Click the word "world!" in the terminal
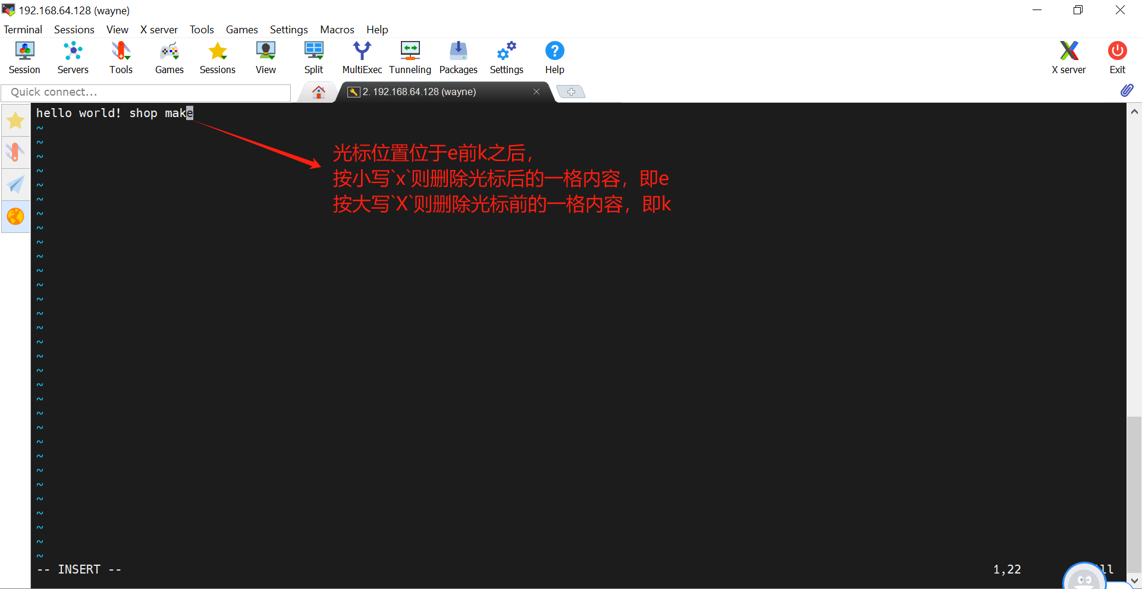This screenshot has height=589, width=1142. pyautogui.click(x=100, y=113)
